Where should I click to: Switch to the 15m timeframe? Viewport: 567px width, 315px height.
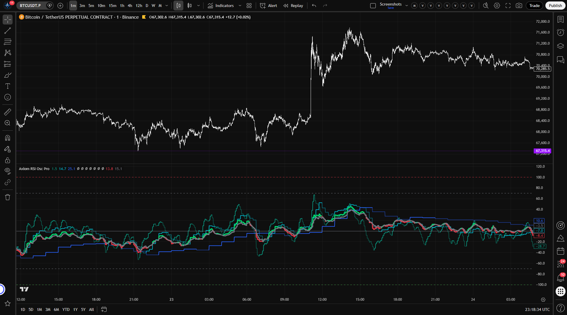112,6
